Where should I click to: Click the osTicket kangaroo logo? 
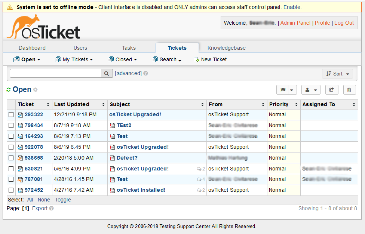(43, 27)
